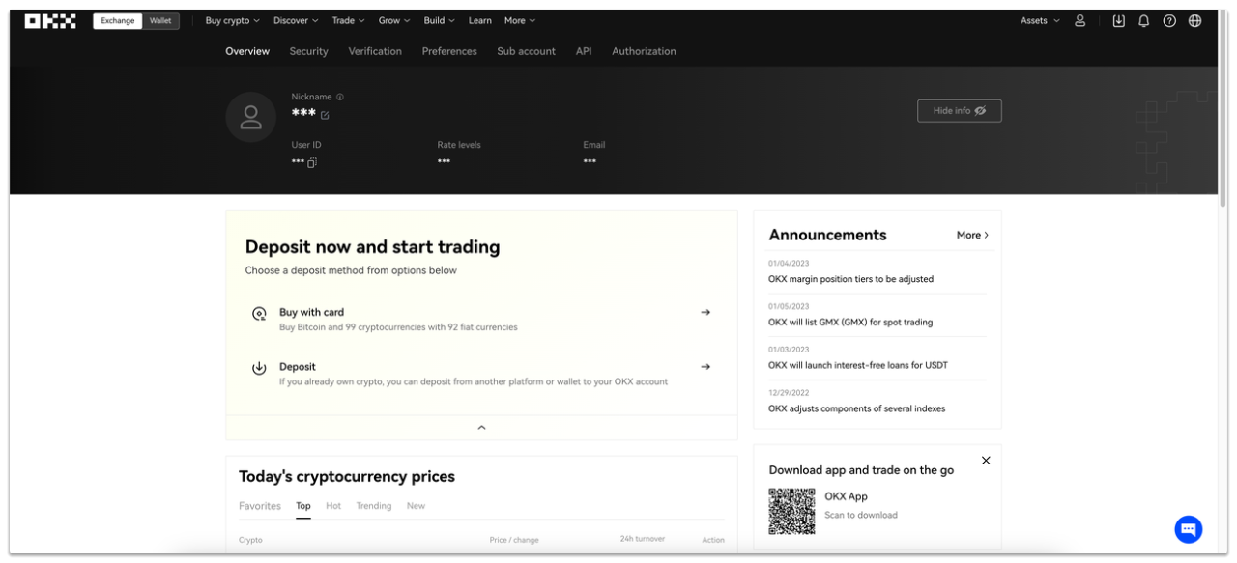Click More announcements link
This screenshot has height=563, width=1237.
(x=972, y=235)
